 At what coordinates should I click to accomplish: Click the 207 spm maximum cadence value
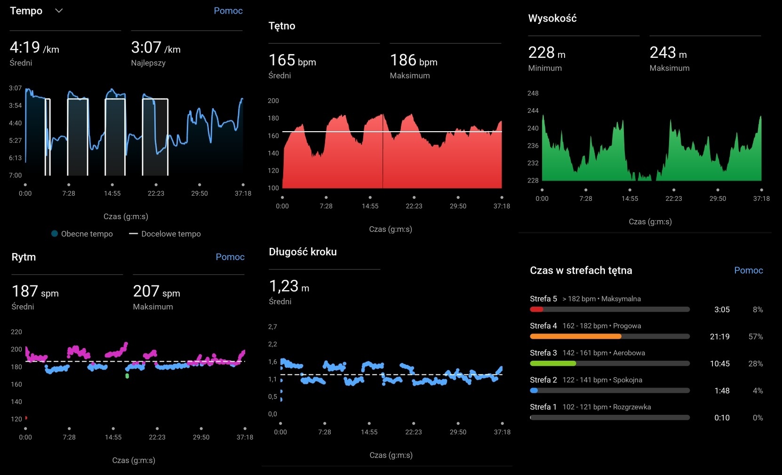point(156,292)
